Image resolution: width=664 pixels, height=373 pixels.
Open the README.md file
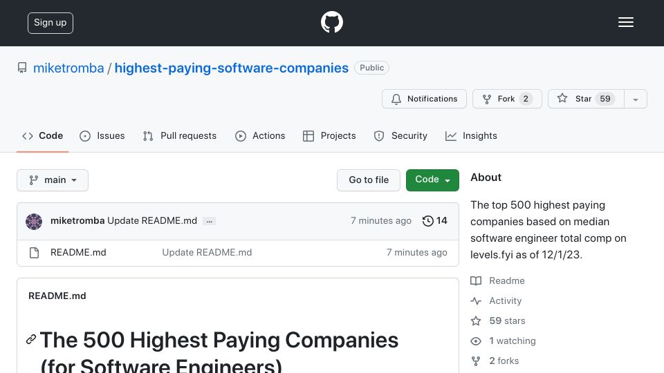(78, 253)
